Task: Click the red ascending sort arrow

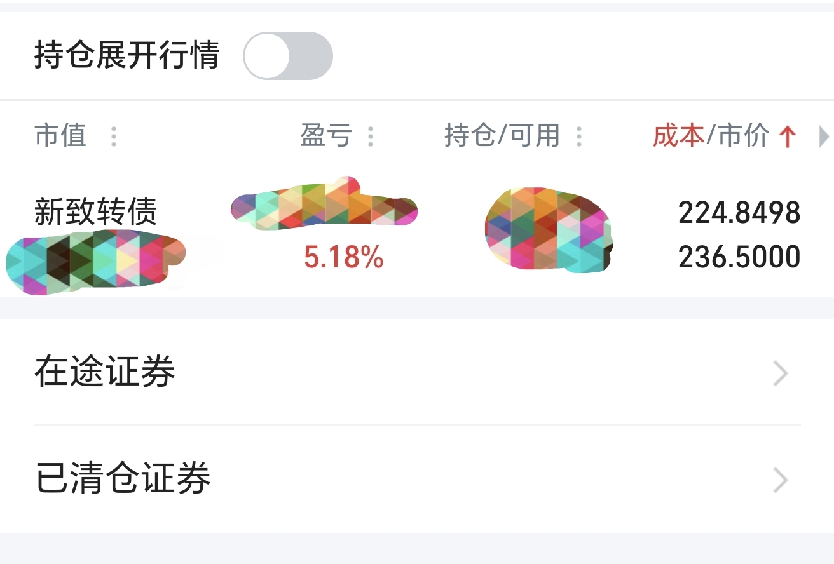Action: [788, 137]
